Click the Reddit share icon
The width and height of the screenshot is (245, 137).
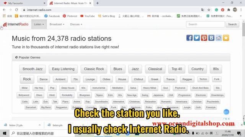(x=219, y=38)
